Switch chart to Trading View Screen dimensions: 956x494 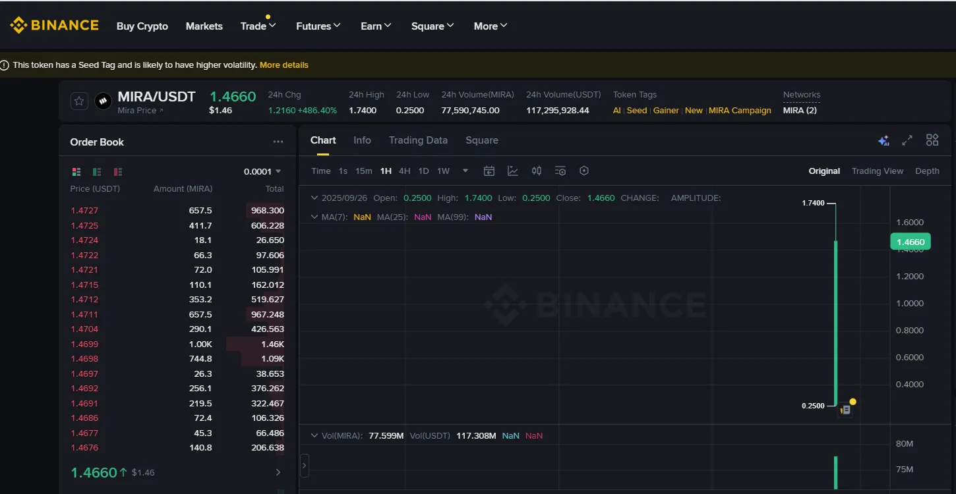point(878,171)
